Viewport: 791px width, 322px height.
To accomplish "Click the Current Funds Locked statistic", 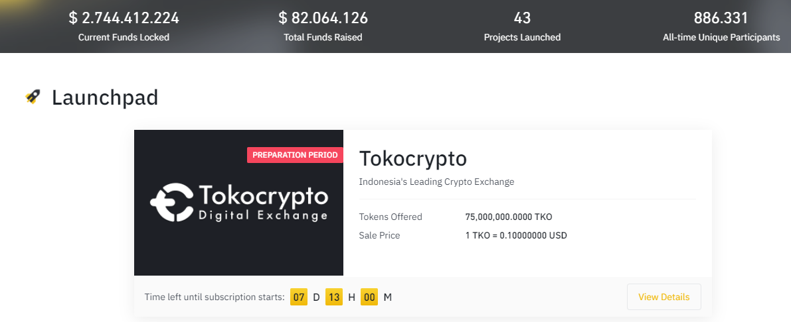I will point(124,18).
